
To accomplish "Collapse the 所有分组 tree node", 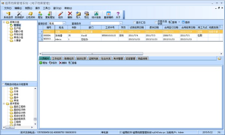I will click(x=4, y=22).
